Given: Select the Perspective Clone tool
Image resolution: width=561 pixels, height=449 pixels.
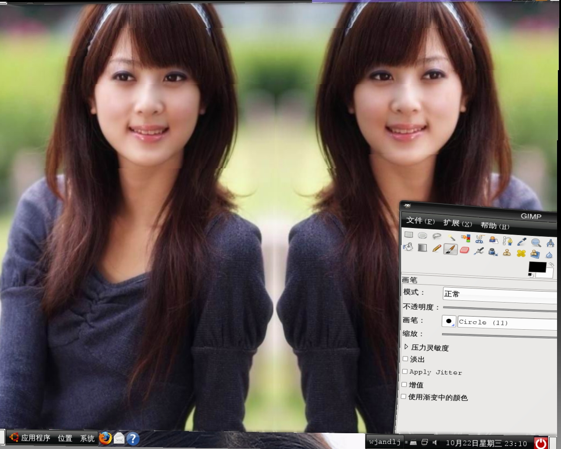Looking at the screenshot, I should click(x=535, y=254).
